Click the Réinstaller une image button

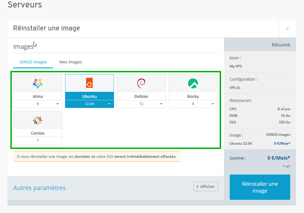click(260, 187)
